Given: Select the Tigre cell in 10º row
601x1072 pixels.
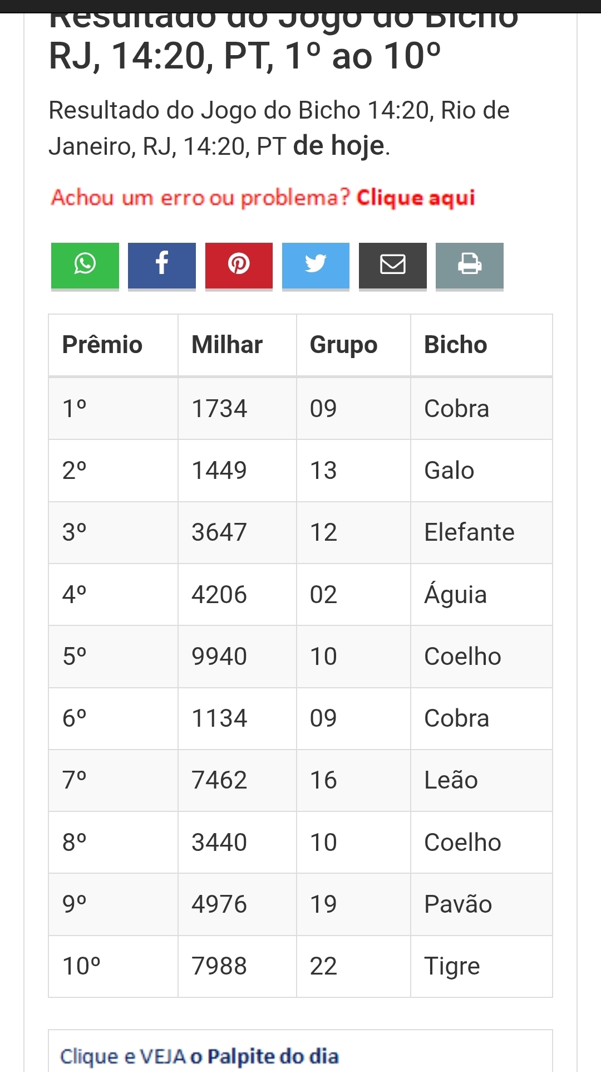Looking at the screenshot, I should pos(452,966).
